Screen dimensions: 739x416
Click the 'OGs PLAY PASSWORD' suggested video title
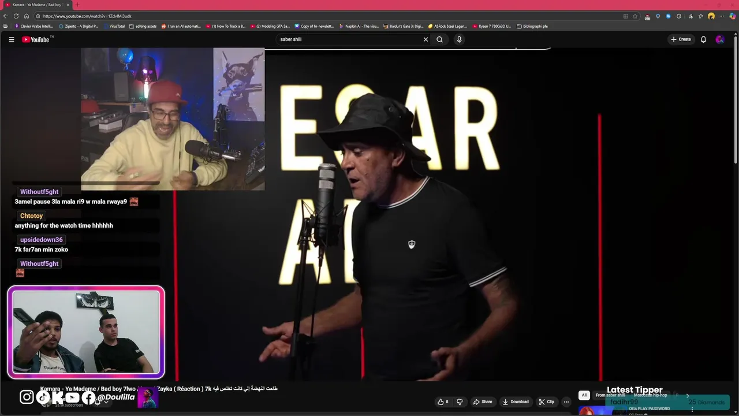click(x=650, y=408)
